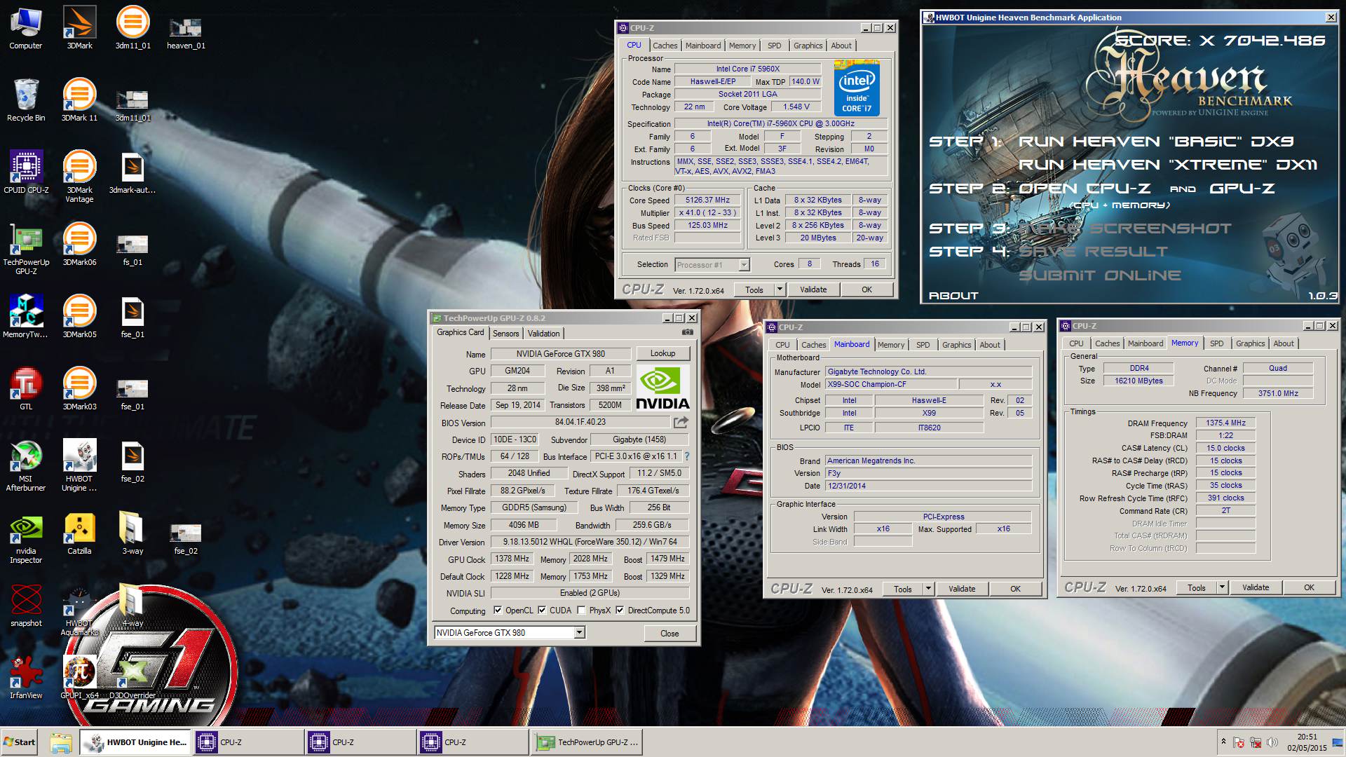The width and height of the screenshot is (1346, 757).
Task: Click ABOUT in HWBOT Heaven window
Action: point(953,296)
